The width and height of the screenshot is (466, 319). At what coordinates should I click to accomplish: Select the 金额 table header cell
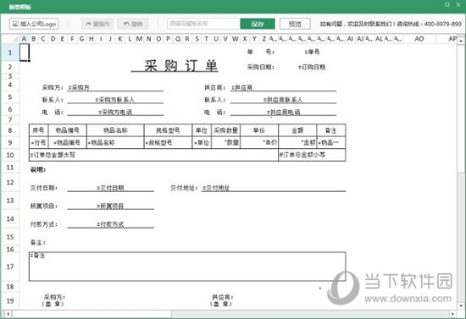point(297,130)
